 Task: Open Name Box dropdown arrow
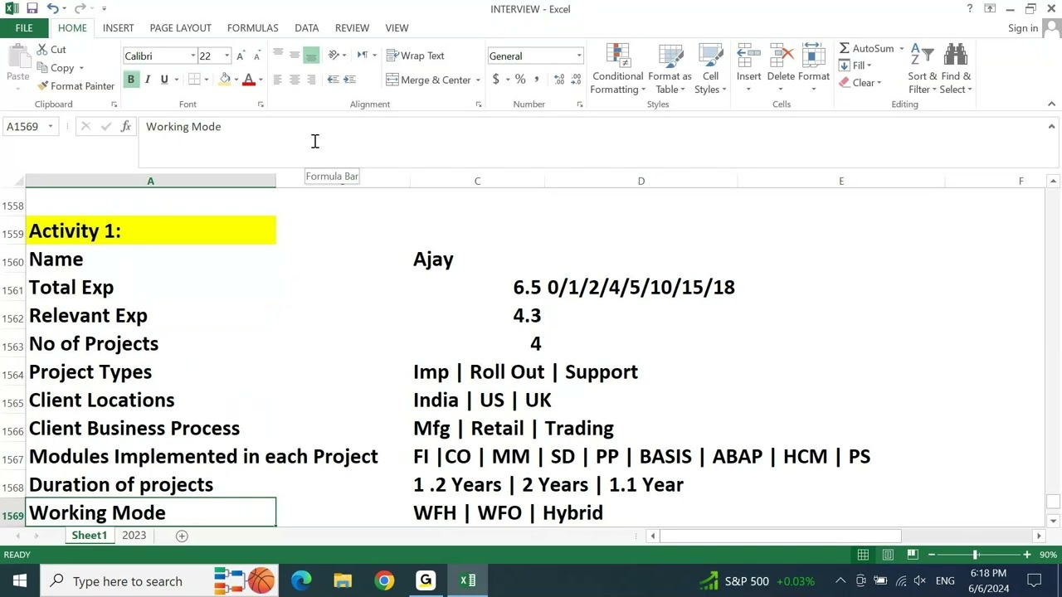[51, 127]
